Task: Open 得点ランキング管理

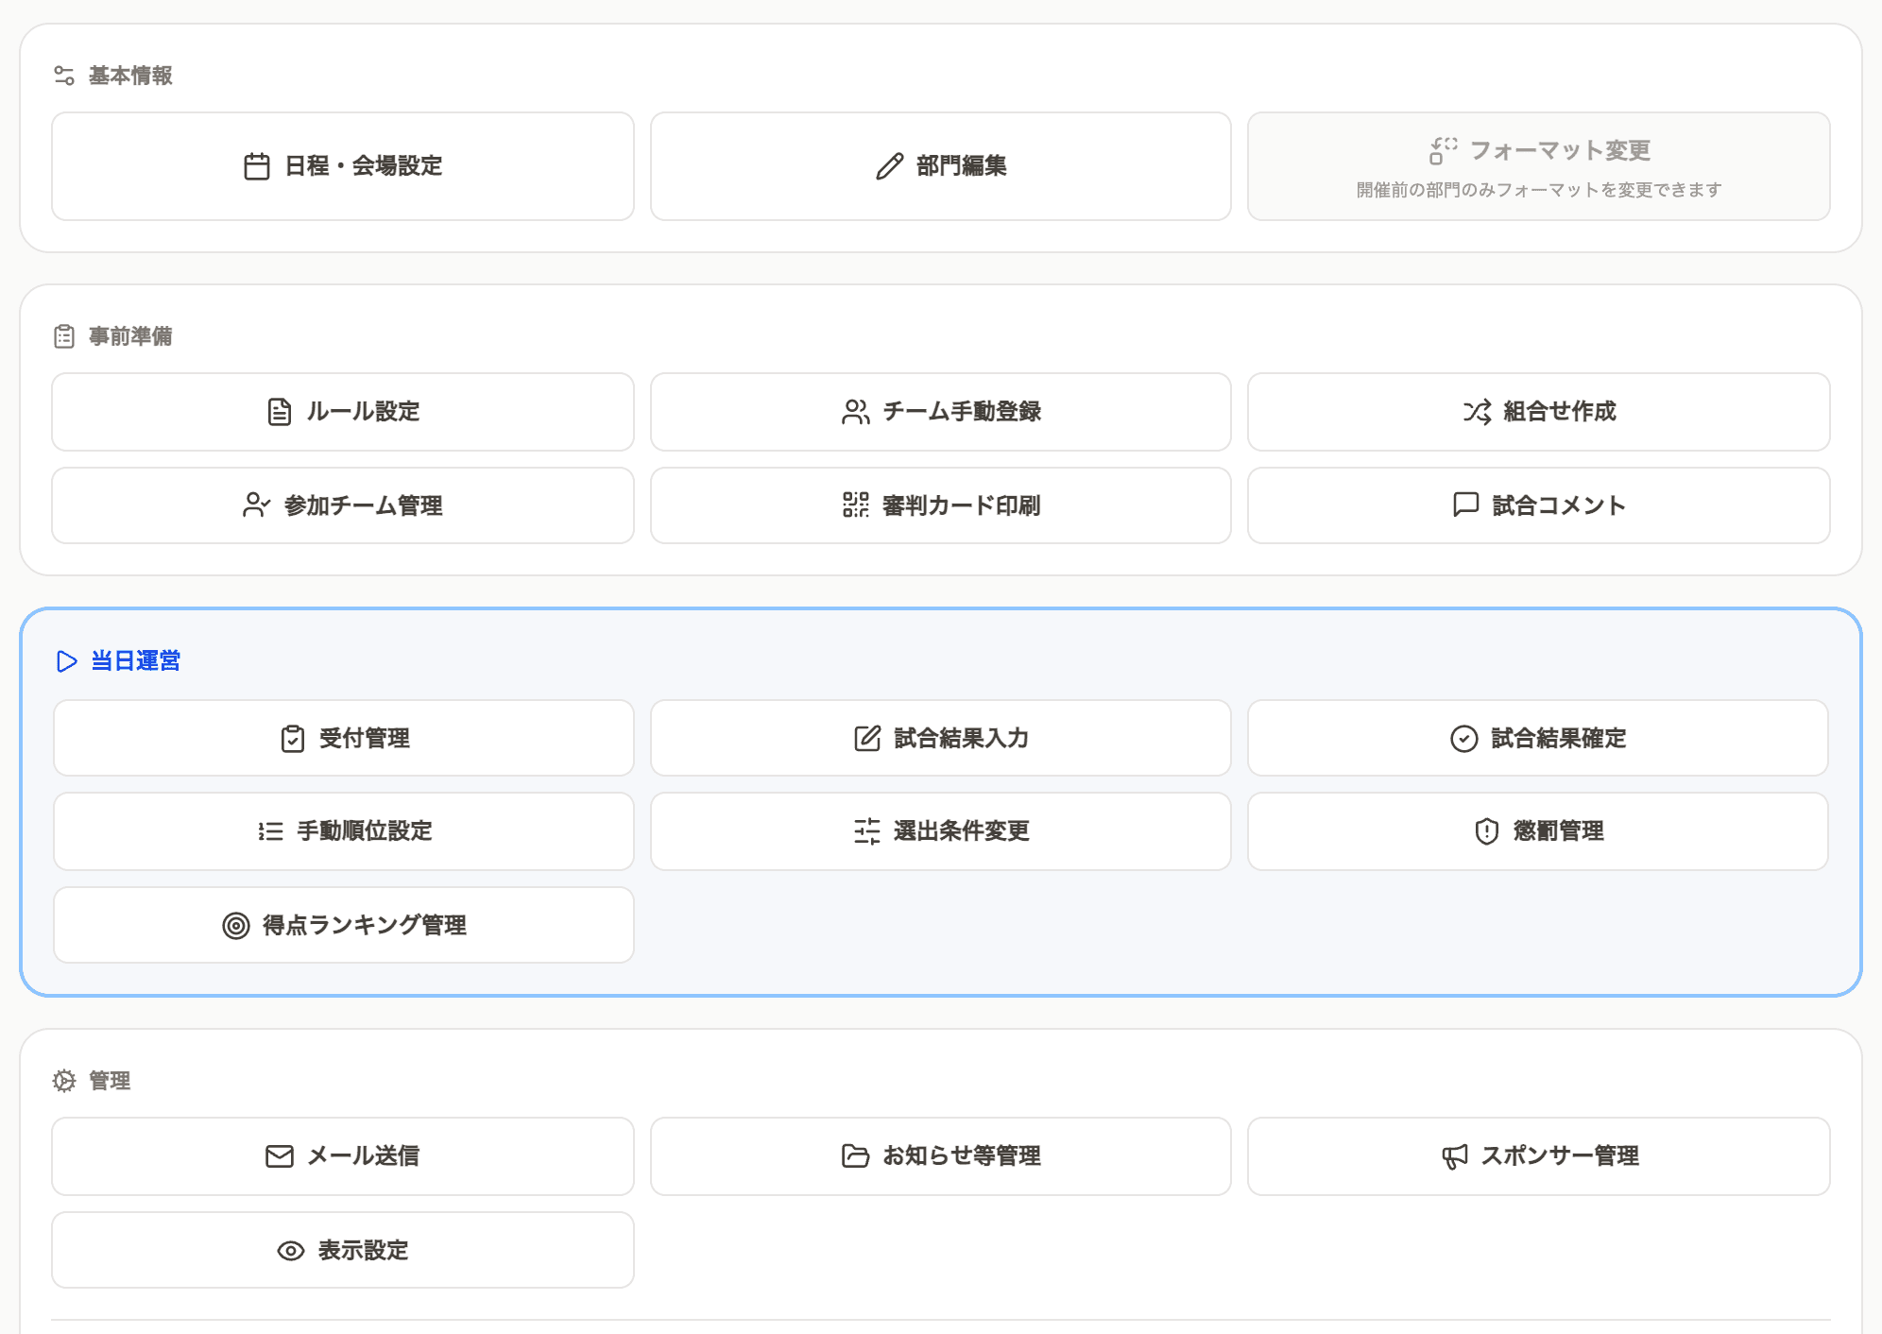Action: pos(344,926)
